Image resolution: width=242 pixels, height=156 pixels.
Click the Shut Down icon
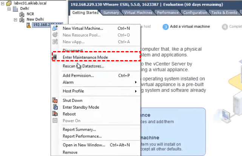coord(55,100)
